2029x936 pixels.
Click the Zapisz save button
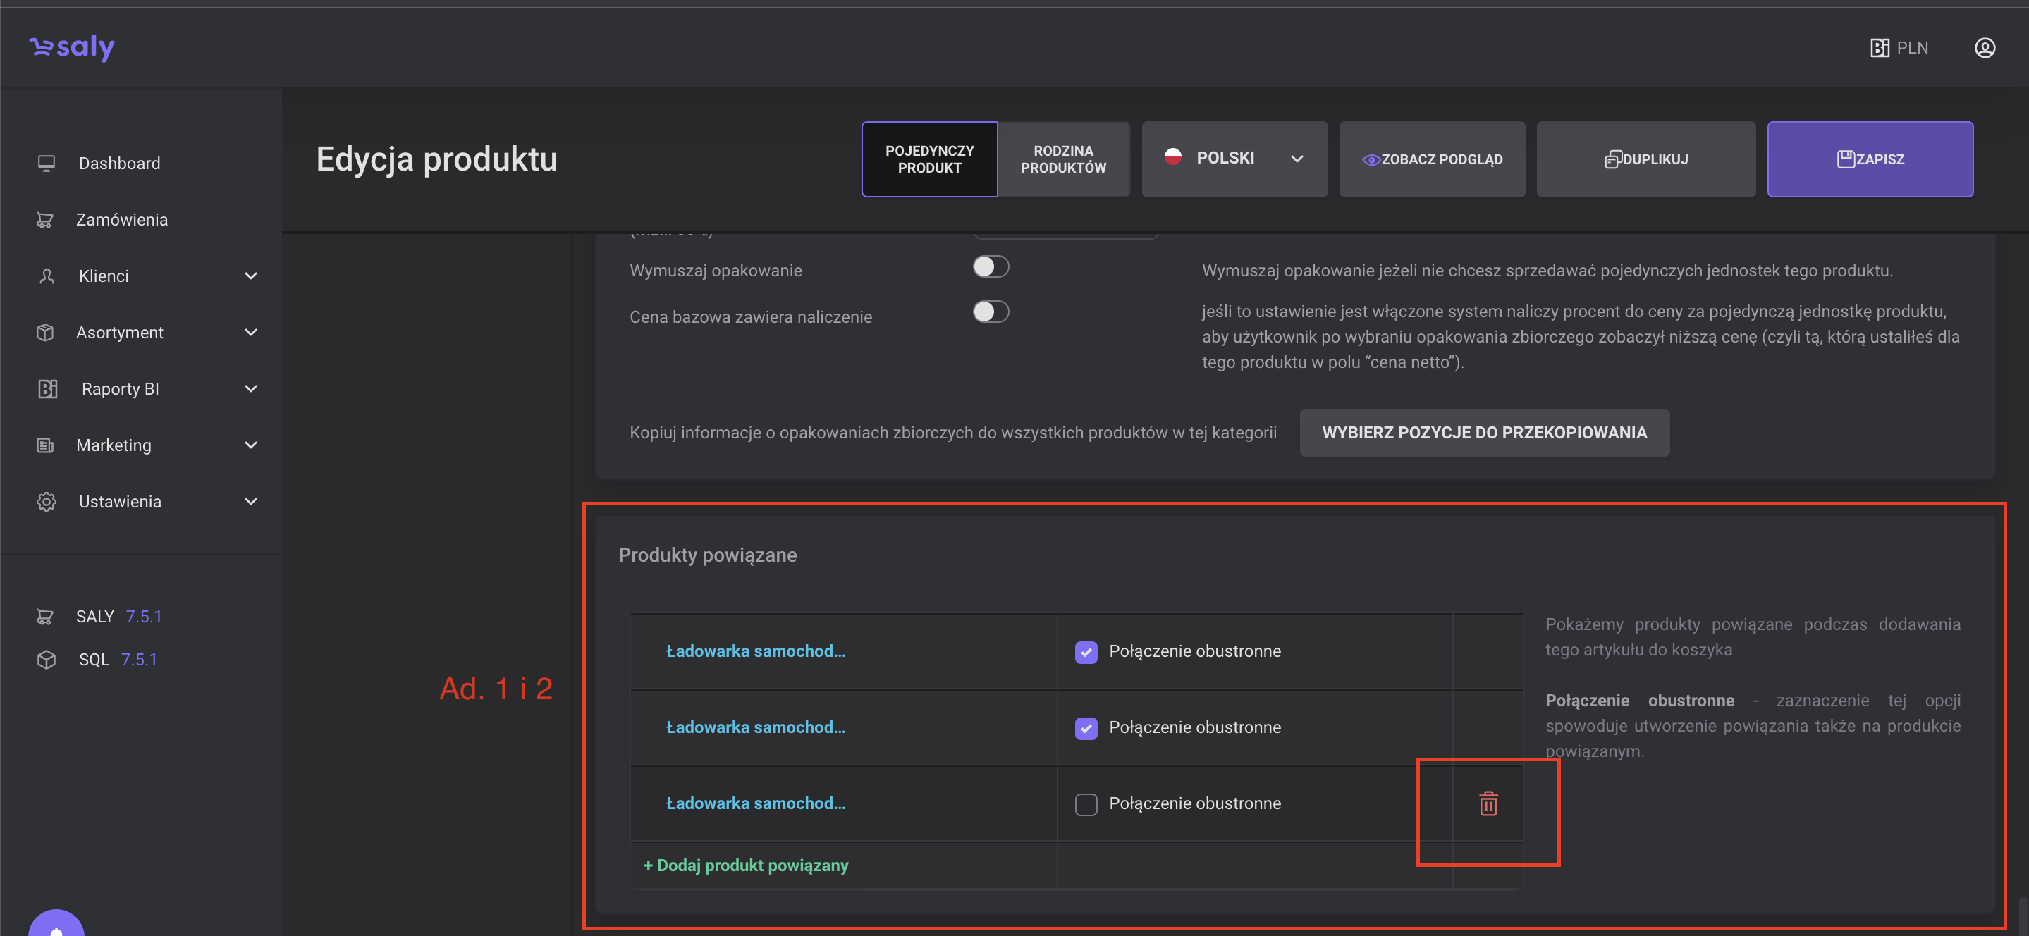pyautogui.click(x=1869, y=159)
